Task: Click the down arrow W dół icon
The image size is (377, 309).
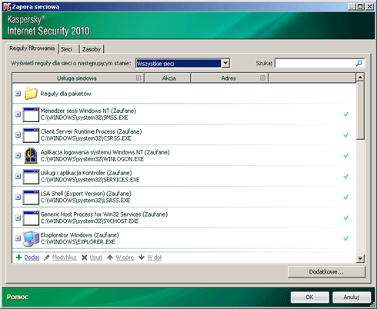Action: coord(142,257)
